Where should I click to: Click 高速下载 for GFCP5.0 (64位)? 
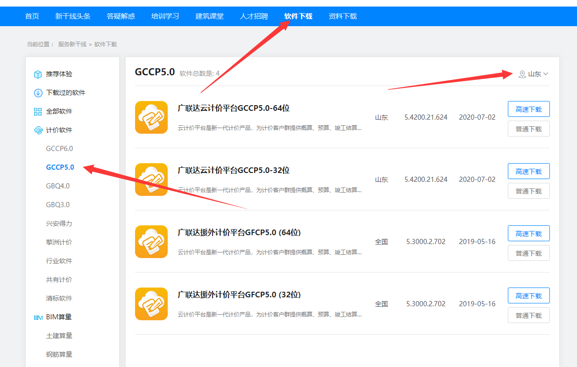pos(529,233)
